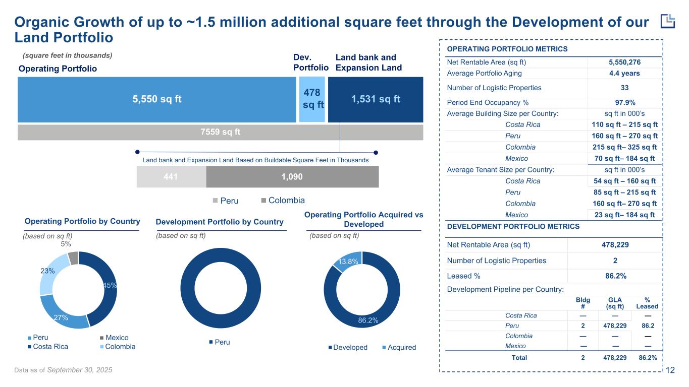This screenshot has height=387, width=689.
Task: Select the 1,531 sq ft land bank bar
Action: pos(376,99)
